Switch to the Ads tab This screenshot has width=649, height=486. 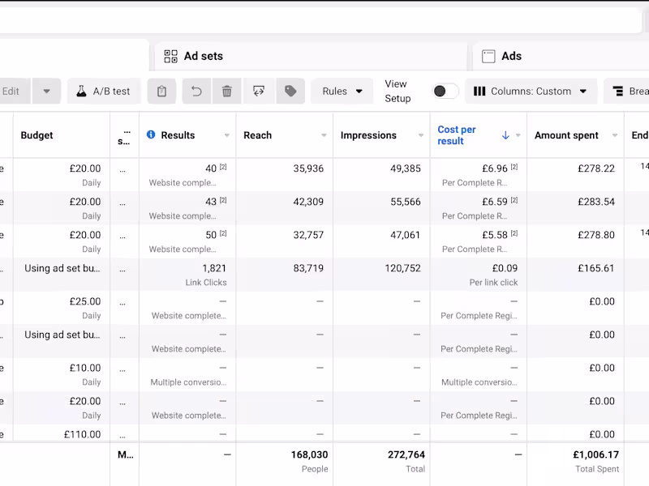(511, 57)
